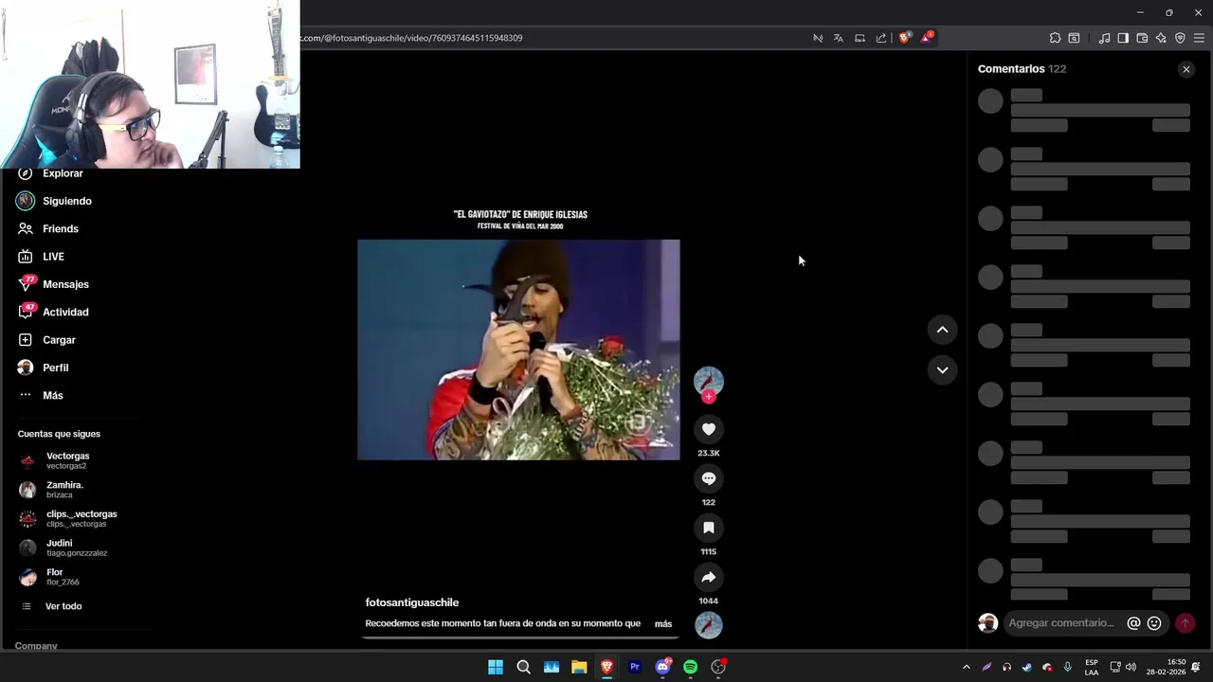
Task: Open Windows taskbar search
Action: point(523,667)
